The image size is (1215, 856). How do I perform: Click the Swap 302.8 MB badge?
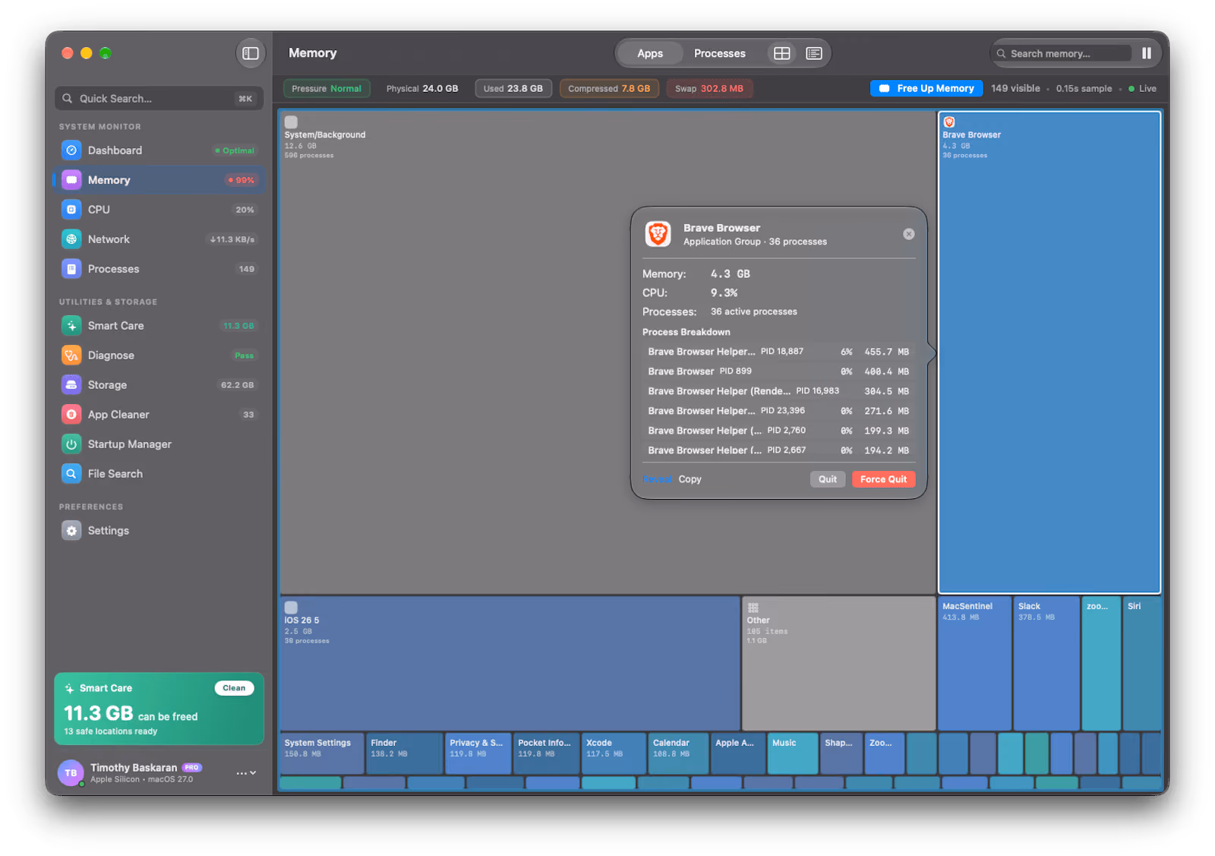click(708, 89)
